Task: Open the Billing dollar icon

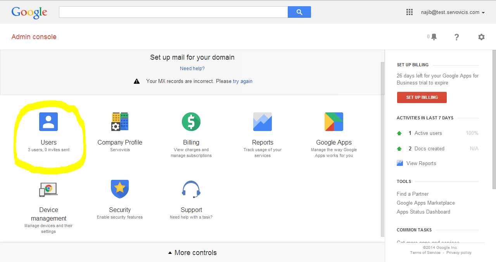Action: [x=191, y=122]
